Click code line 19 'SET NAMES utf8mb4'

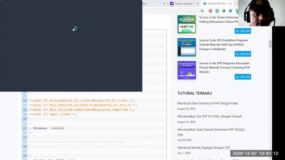(x=53, y=115)
